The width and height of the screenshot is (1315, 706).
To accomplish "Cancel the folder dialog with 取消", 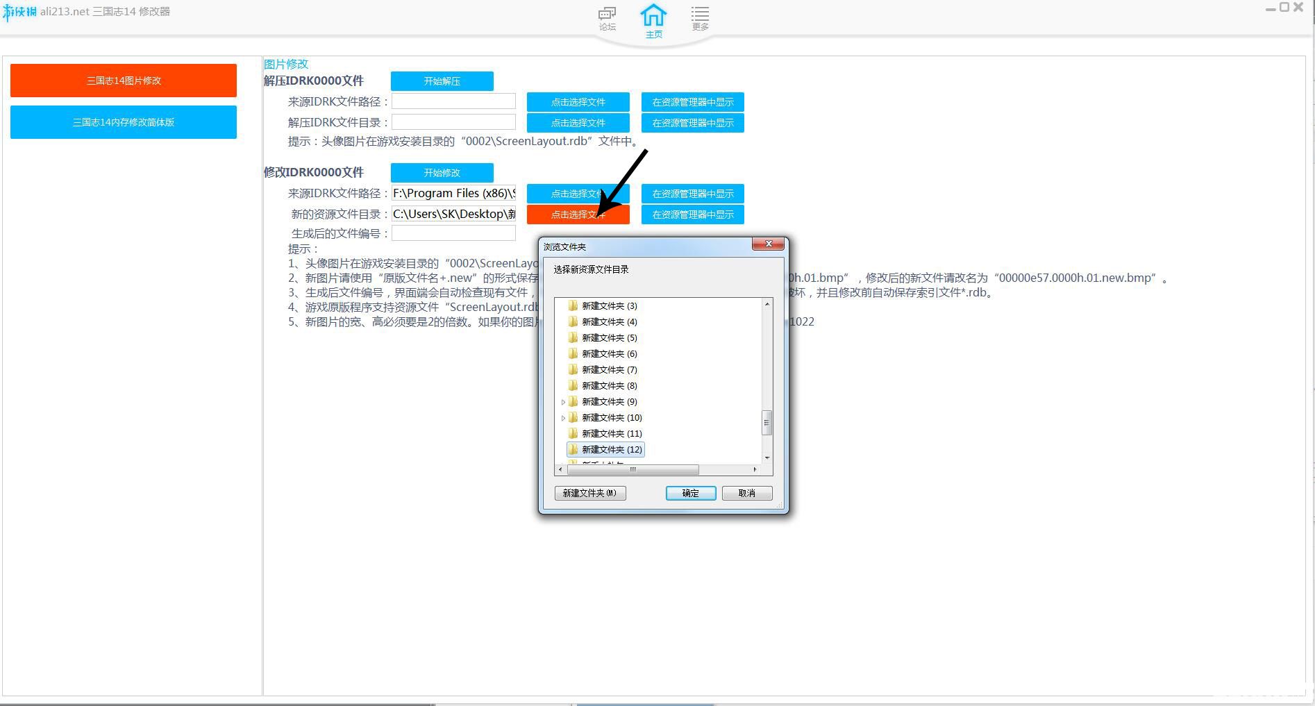I will (747, 493).
